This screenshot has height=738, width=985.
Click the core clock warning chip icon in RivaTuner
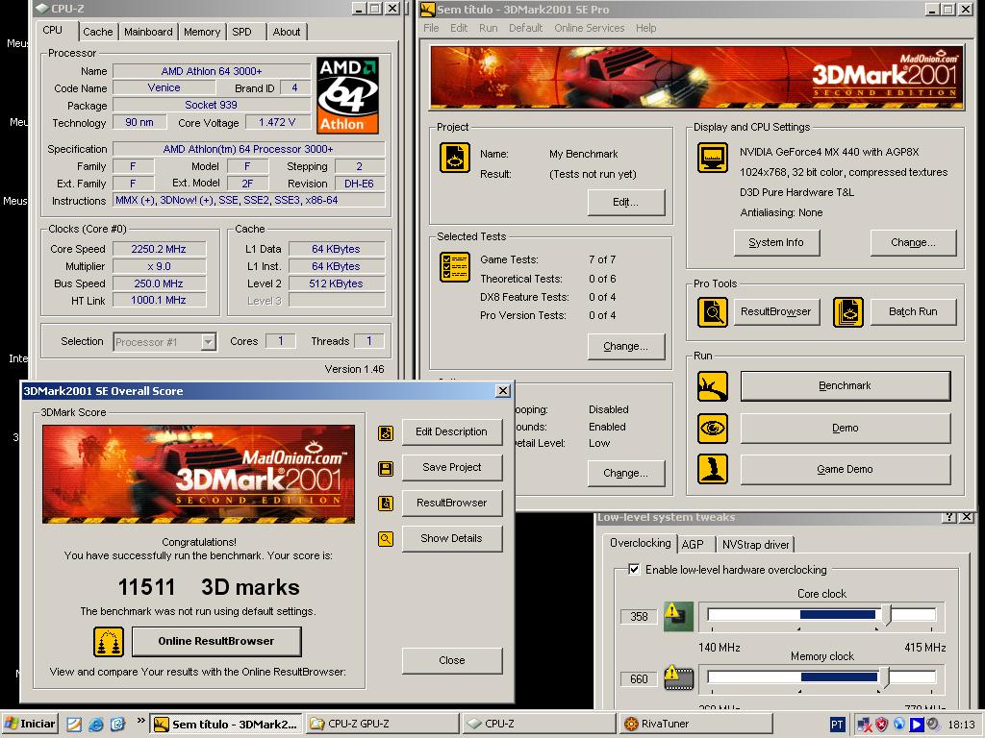point(678,616)
